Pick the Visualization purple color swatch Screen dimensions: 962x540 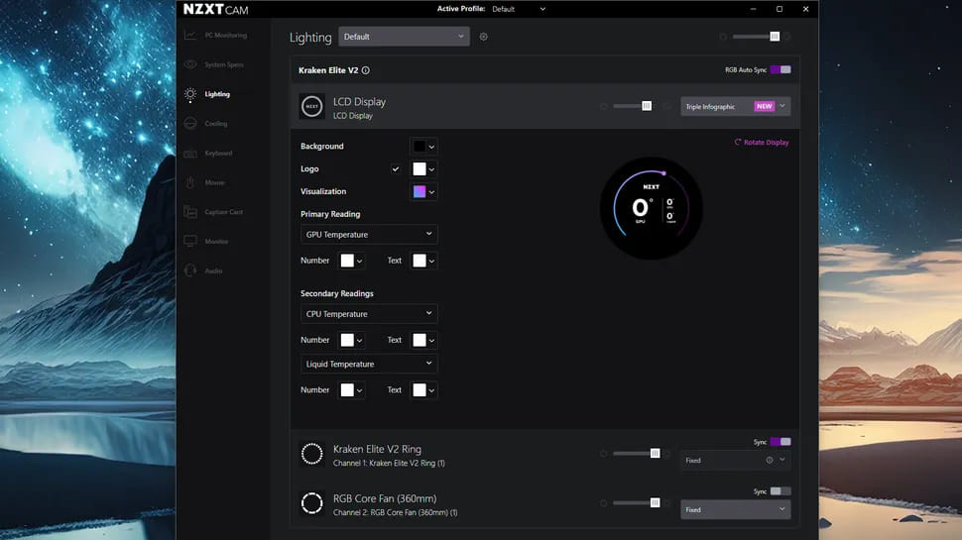coord(420,192)
